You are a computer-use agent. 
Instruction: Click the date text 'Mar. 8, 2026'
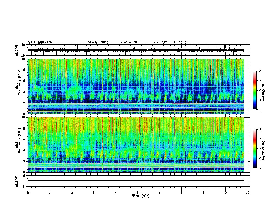[x=98, y=42]
